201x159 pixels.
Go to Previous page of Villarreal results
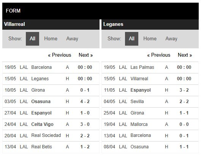click(x=60, y=55)
